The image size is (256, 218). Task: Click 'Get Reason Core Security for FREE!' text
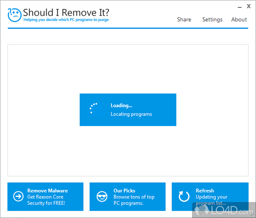coord(46,200)
